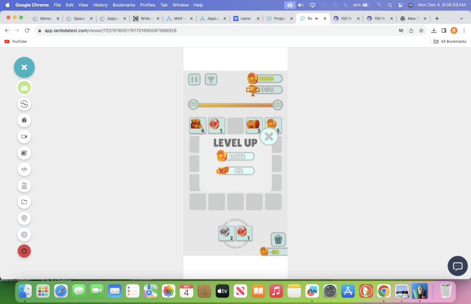Launch Safari from the Dock
Viewport: 471px width, 304px height.
pyautogui.click(x=61, y=291)
